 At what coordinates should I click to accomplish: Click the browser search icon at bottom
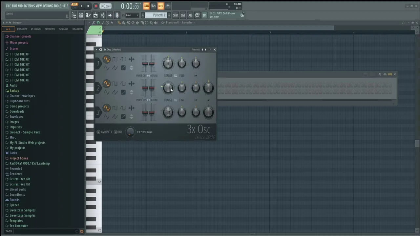(x=82, y=231)
